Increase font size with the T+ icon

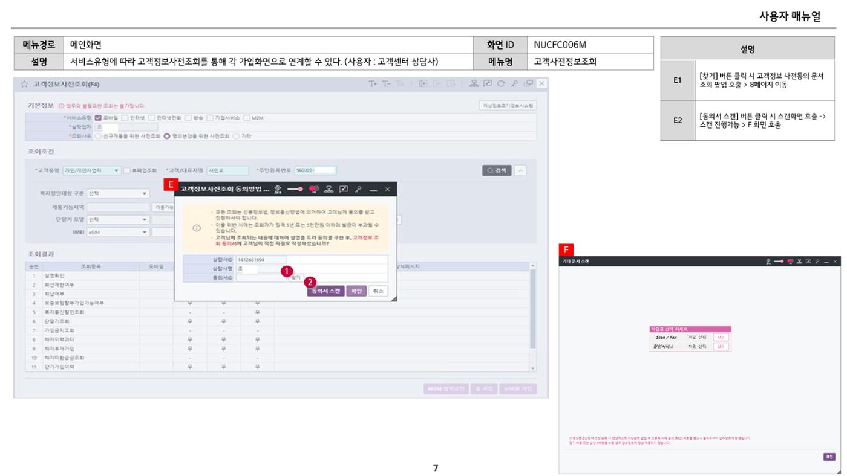click(373, 83)
